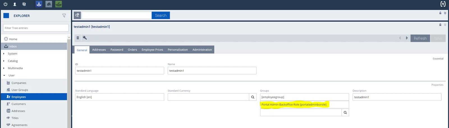Click the ID field containing testadmin1
Screen dimensions: 449x128
click(120, 71)
